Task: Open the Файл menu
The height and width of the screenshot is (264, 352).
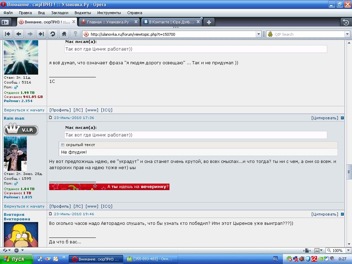Action: (x=8, y=13)
